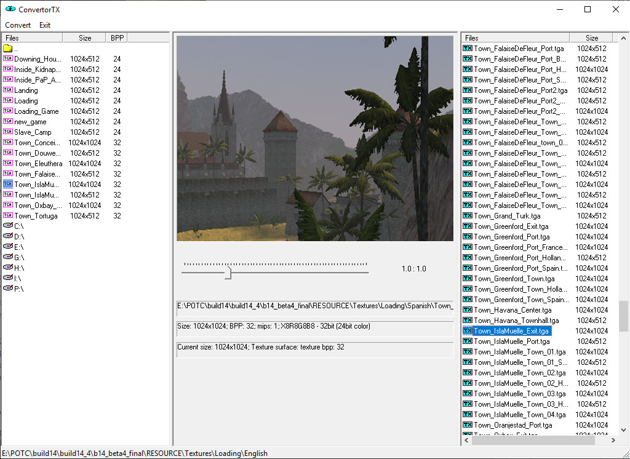
Task: Open the Convert menu
Action: (x=18, y=25)
